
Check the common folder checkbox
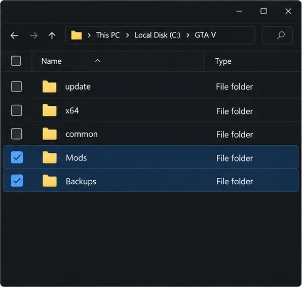[17, 134]
